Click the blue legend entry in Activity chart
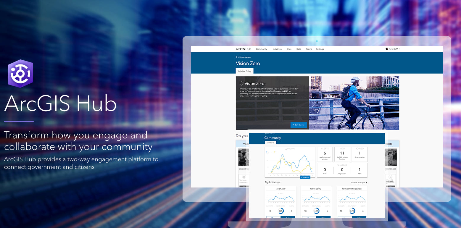 click(270, 152)
